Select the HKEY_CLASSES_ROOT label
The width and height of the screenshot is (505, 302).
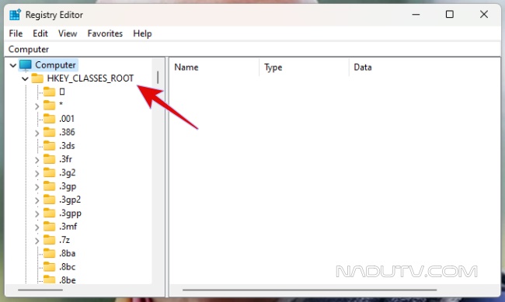[90, 78]
